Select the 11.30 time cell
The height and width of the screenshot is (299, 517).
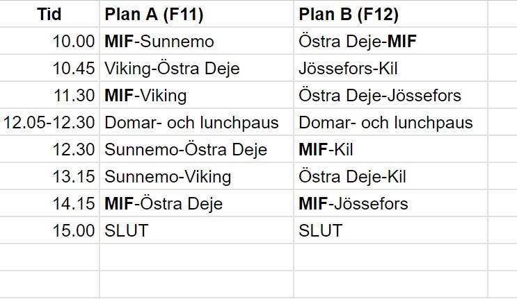[74, 96]
